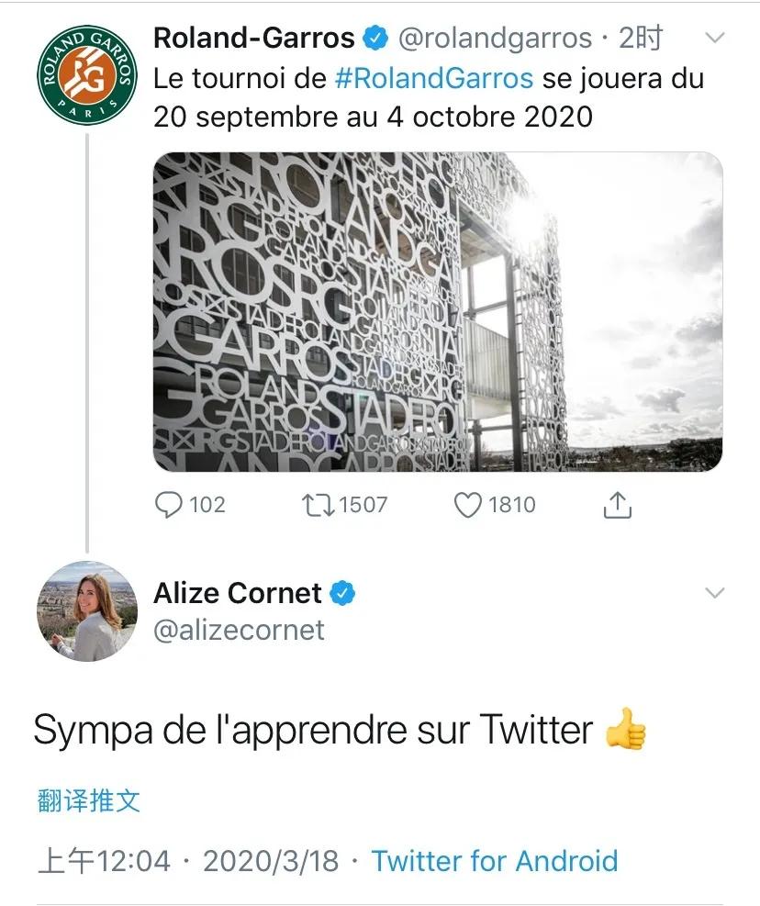
Task: Select the Roland-Garros display name
Action: (253, 39)
